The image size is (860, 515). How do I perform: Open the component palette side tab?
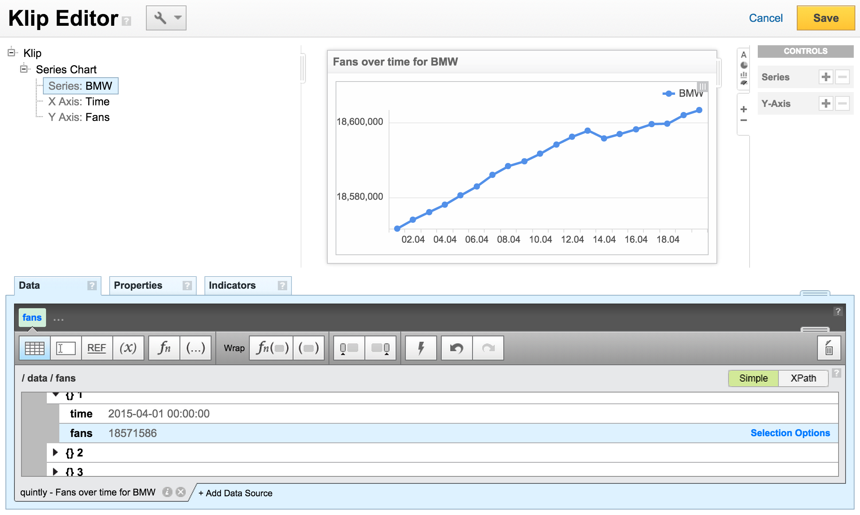tap(744, 69)
